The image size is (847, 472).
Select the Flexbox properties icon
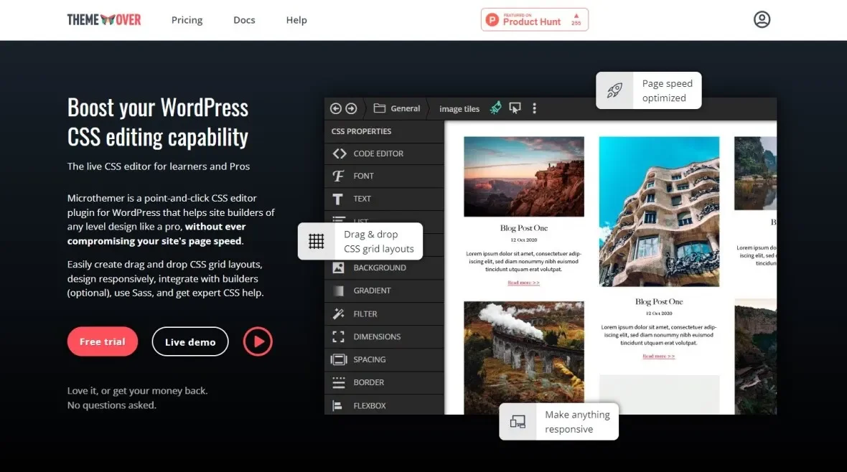coord(339,405)
